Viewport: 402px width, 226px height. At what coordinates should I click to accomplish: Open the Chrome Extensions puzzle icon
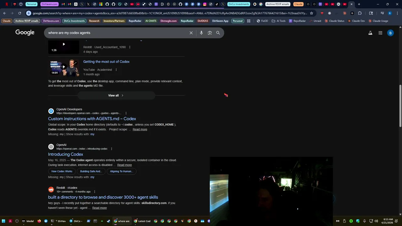tap(360, 13)
